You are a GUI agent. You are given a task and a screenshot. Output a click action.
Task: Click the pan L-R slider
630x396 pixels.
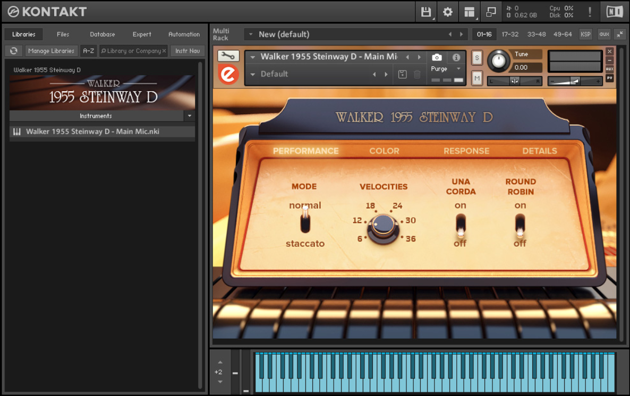click(514, 81)
